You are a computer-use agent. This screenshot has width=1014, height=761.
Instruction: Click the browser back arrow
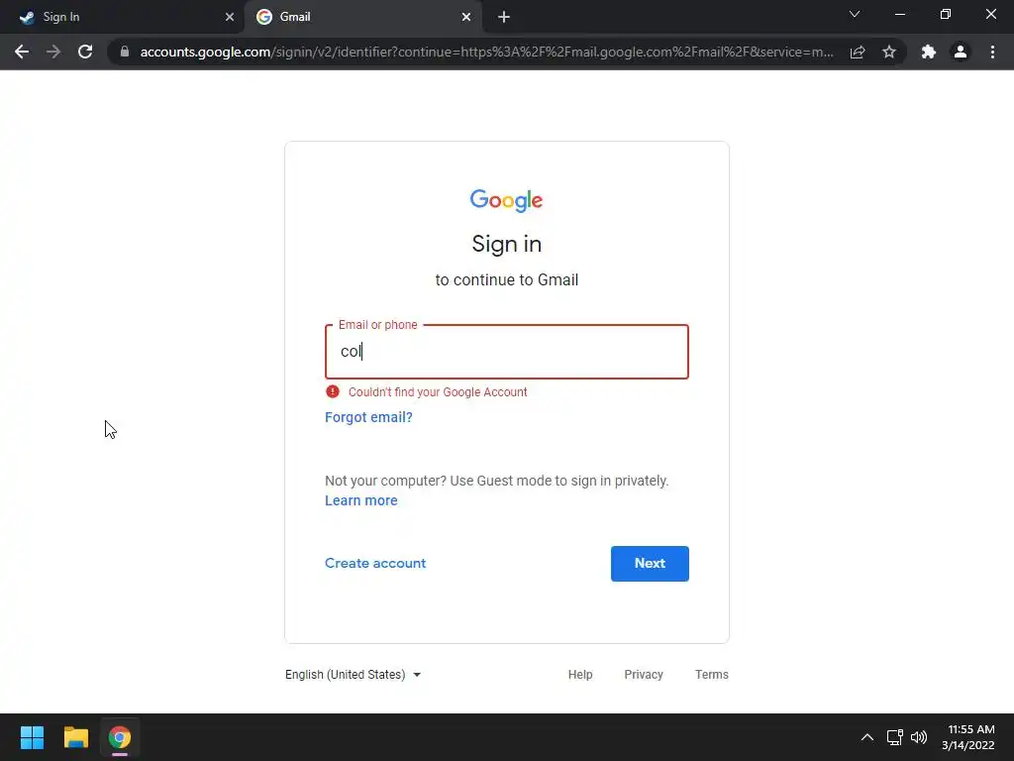[x=22, y=52]
